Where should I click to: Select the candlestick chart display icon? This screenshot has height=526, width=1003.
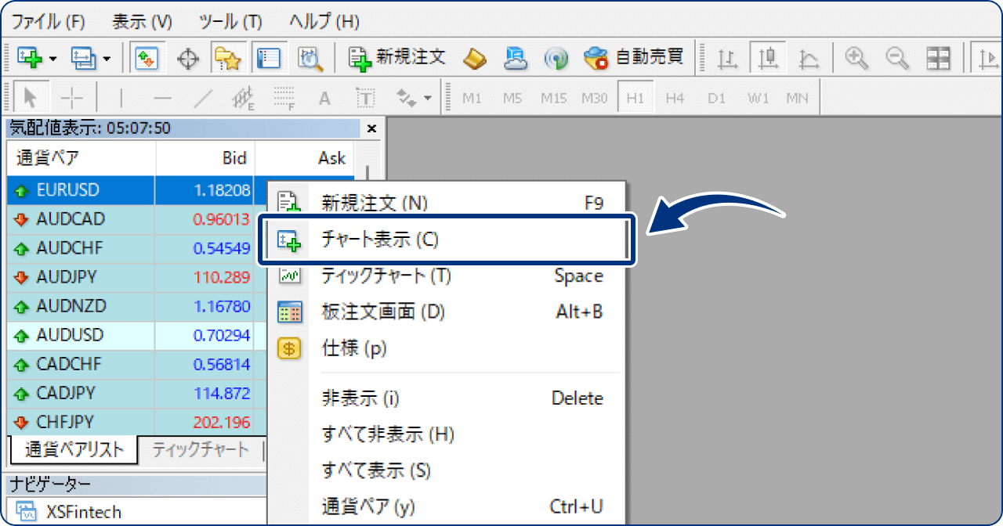pos(769,57)
